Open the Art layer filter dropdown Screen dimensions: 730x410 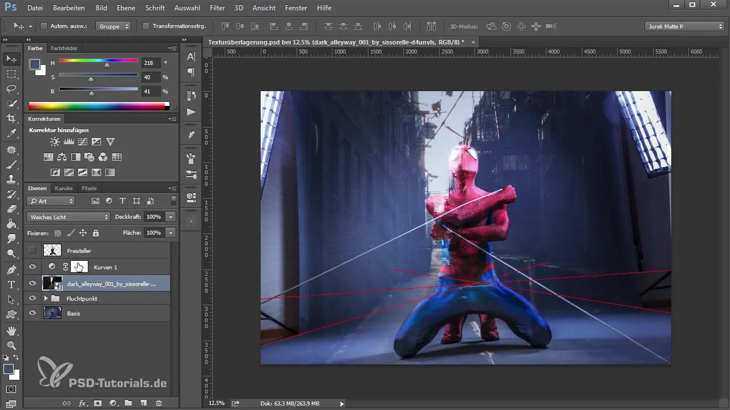pyautogui.click(x=51, y=201)
